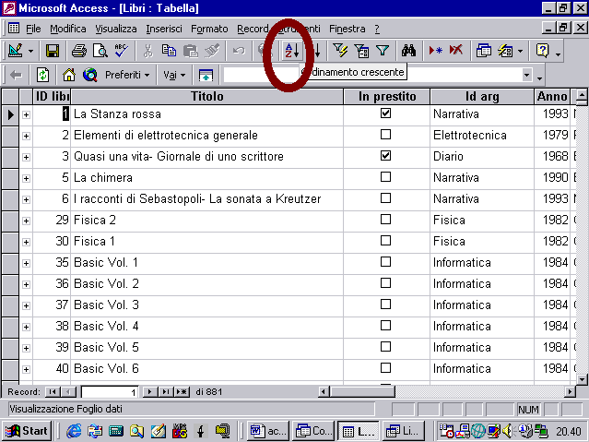
Task: Check In prestito for Basic Vol. 1
Action: click(386, 262)
